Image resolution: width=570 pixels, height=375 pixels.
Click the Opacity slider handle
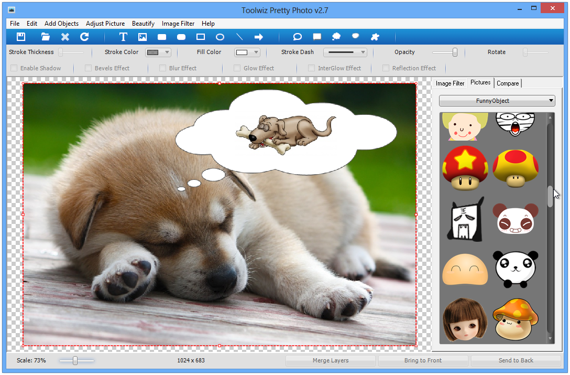455,52
